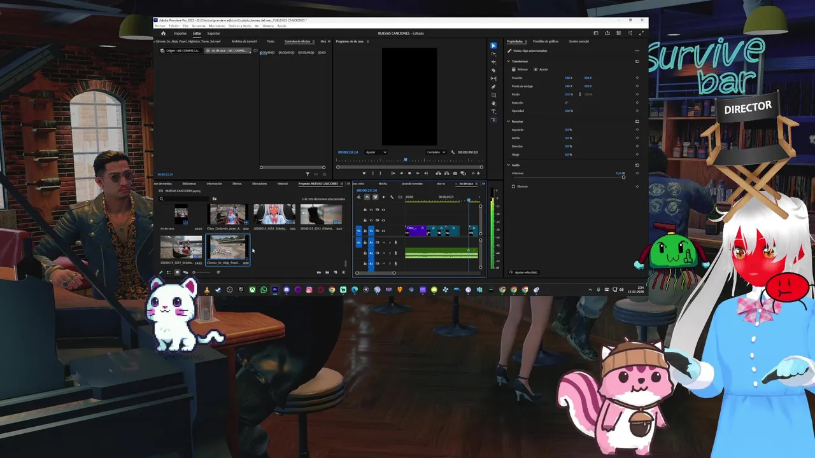This screenshot has width=815, height=458.
Task: Collapse the Audio section
Action: tap(508, 165)
